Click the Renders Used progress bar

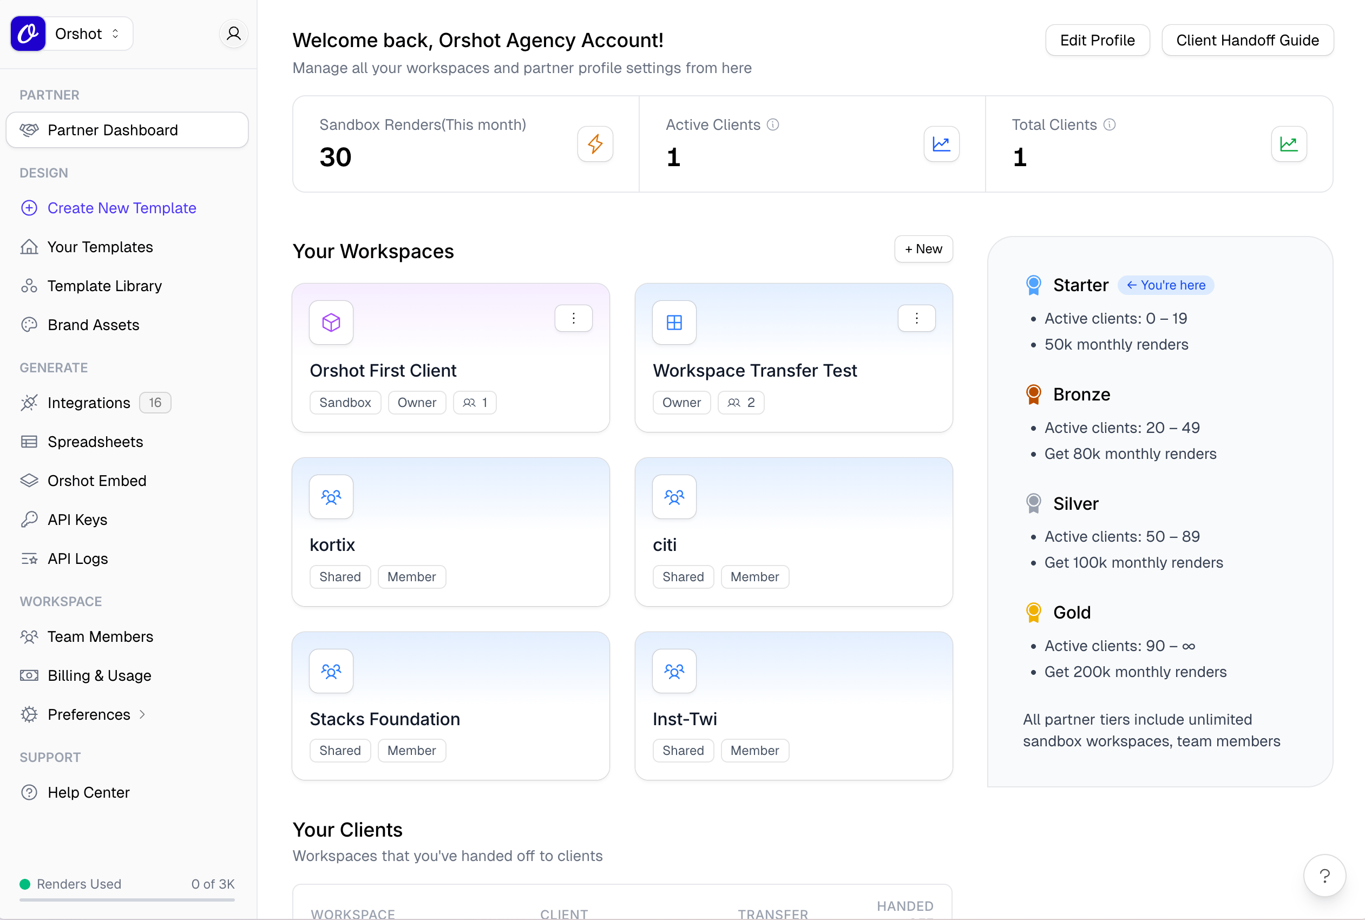point(127,899)
